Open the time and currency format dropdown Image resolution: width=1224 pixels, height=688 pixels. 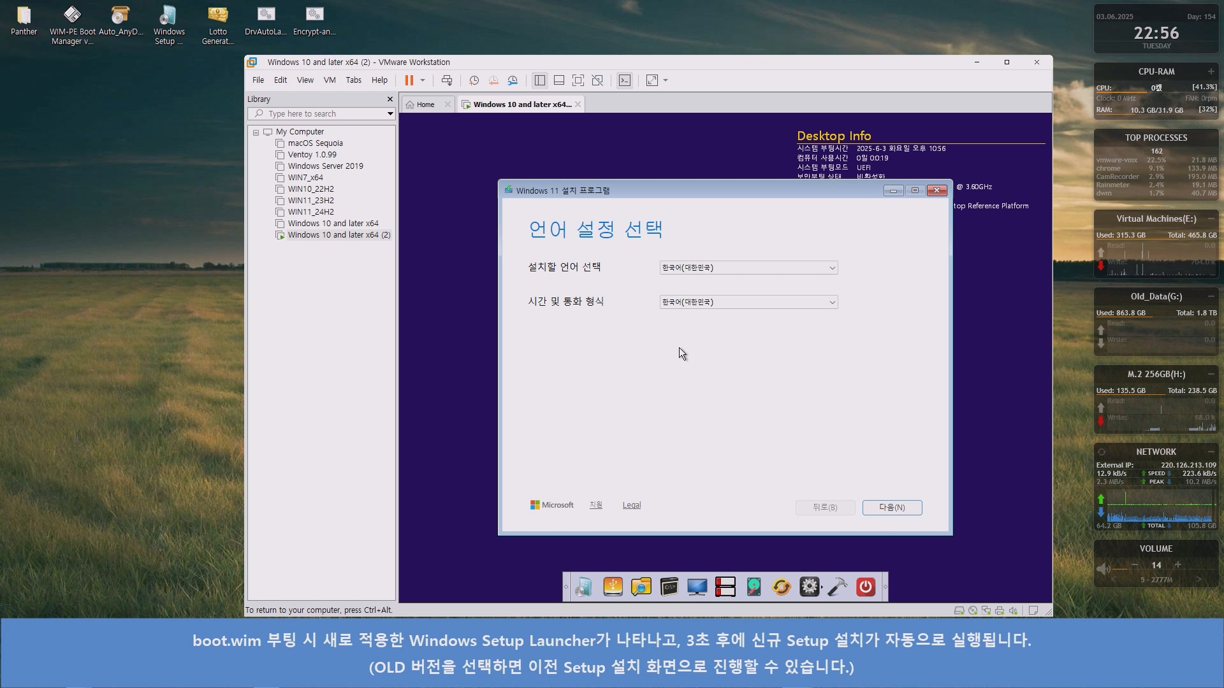coord(748,303)
